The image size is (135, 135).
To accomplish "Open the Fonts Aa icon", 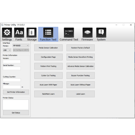I will pyautogui.click(x=19, y=32).
